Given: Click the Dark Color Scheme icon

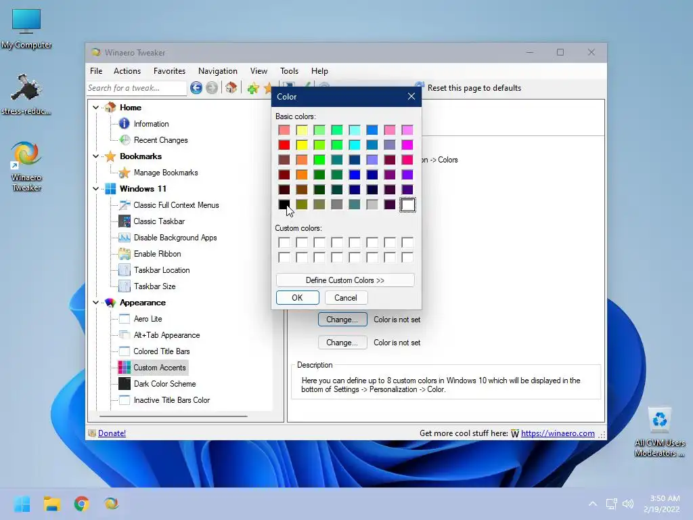Looking at the screenshot, I should (125, 384).
